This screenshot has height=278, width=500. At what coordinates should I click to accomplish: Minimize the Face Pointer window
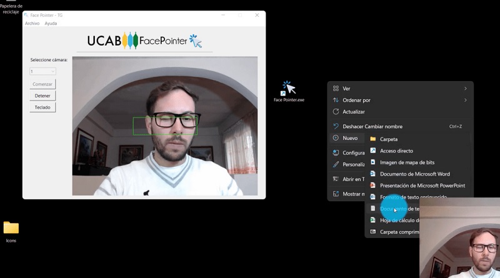pos(223,15)
